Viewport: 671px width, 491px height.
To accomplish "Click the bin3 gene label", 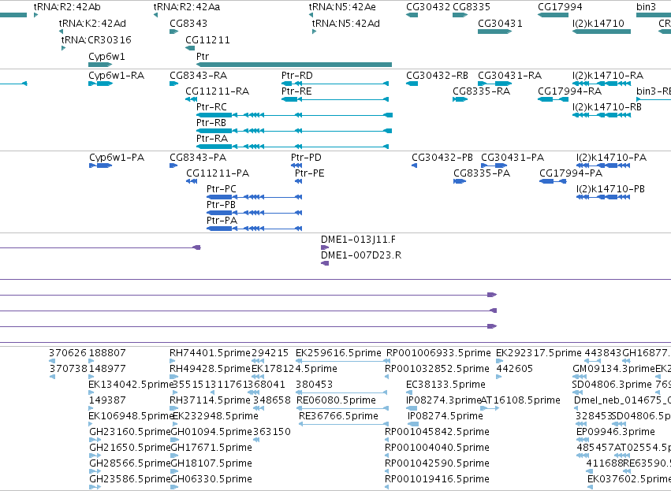I will coord(647,7).
